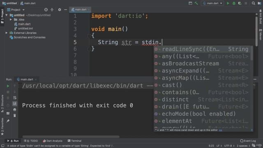Rerun main.dart in Run panel
Image resolution: width=263 pixels, height=148 pixels.
click(x=8, y=86)
